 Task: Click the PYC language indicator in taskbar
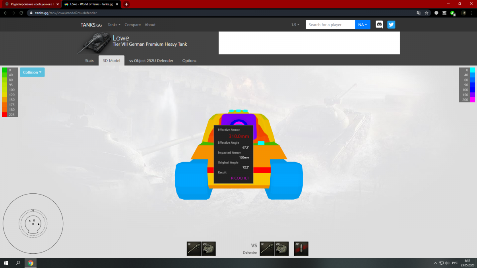coord(455,263)
